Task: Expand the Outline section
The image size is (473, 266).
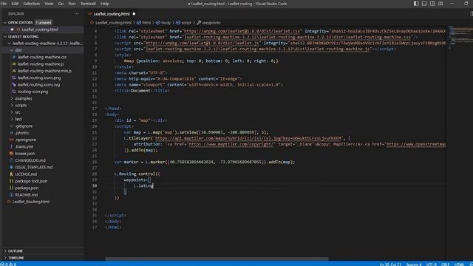Action: [5, 251]
